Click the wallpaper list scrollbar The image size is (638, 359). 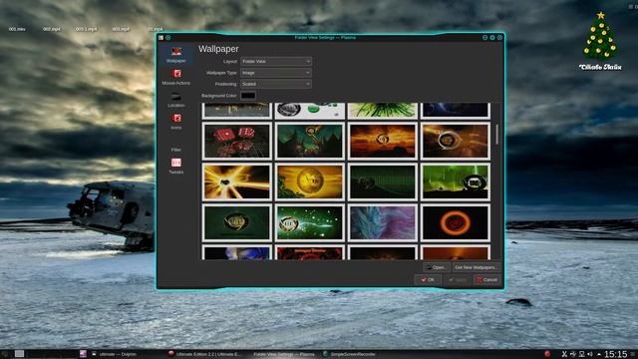coord(496,135)
